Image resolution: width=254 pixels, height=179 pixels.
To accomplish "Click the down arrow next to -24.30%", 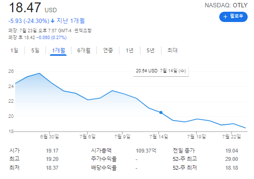I will (52, 21).
